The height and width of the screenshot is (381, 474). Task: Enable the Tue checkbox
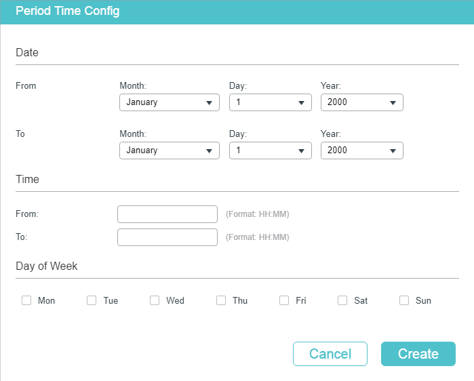(92, 300)
